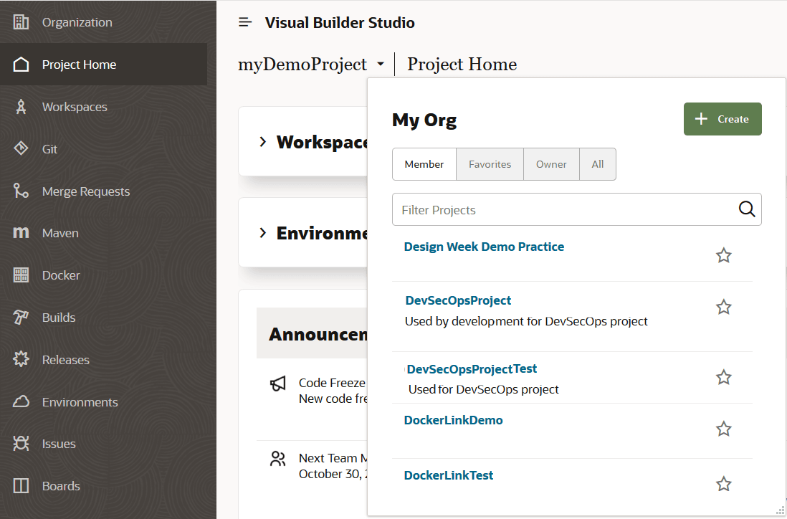Expand the Workspaces section chevron
Image resolution: width=787 pixels, height=519 pixels.
[x=262, y=142]
